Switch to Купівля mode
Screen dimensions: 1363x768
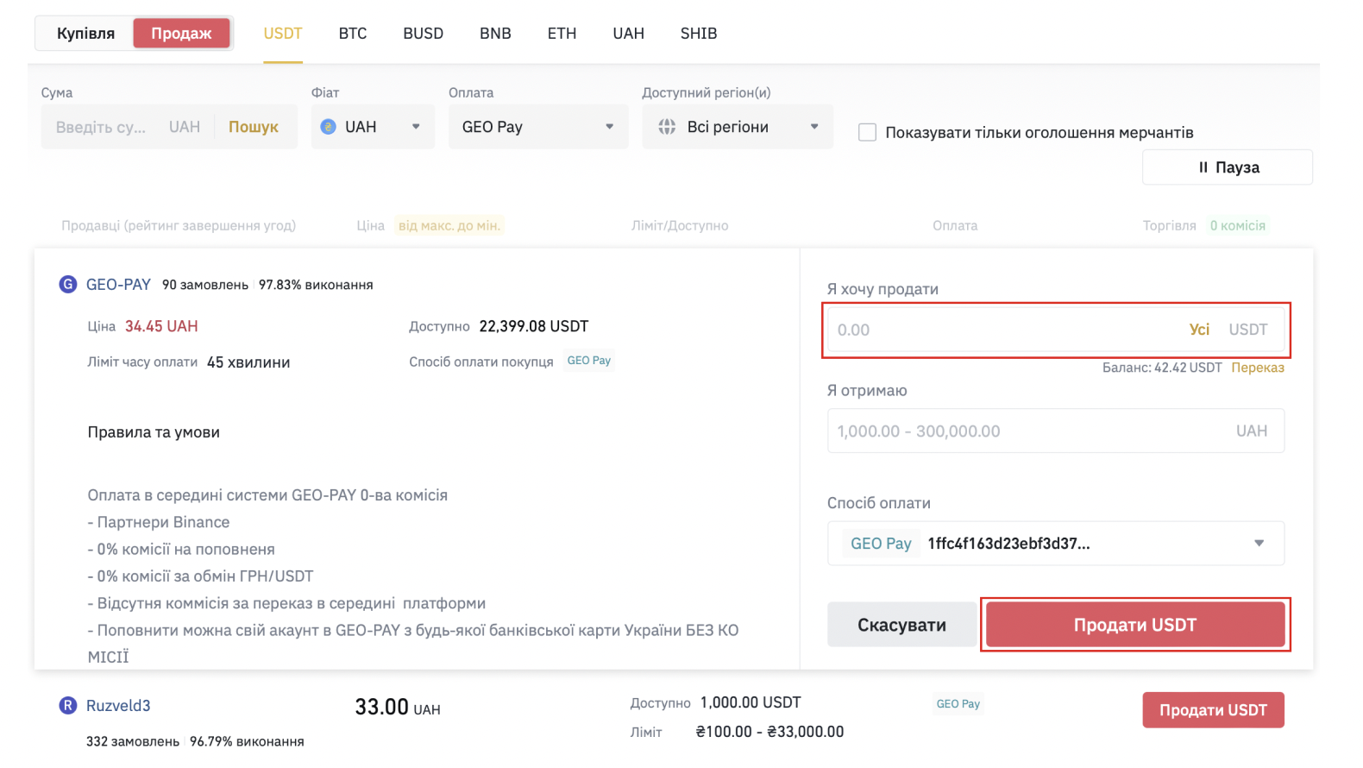[85, 33]
